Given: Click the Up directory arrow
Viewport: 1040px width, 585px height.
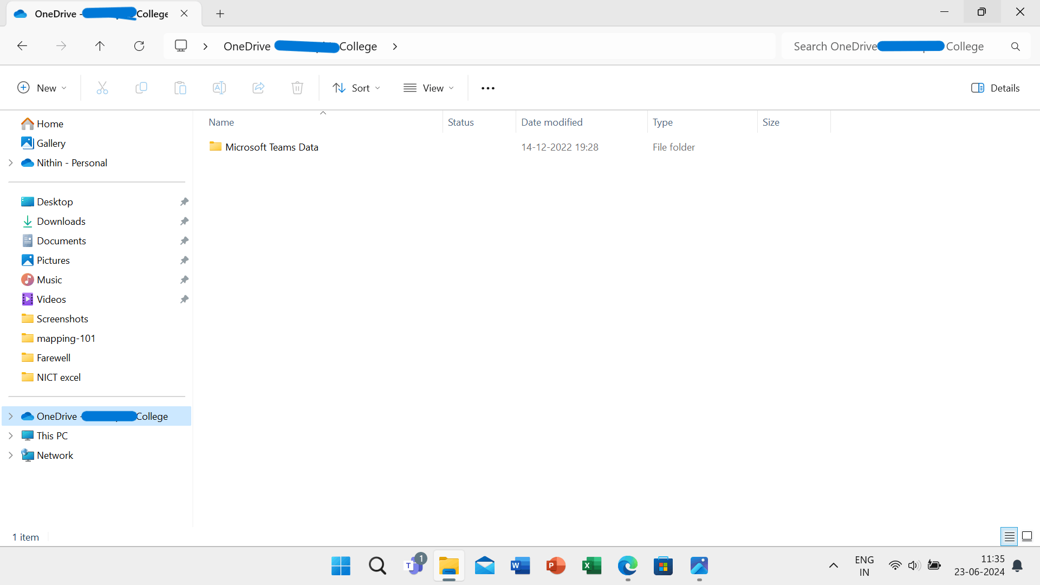Looking at the screenshot, I should tap(100, 46).
